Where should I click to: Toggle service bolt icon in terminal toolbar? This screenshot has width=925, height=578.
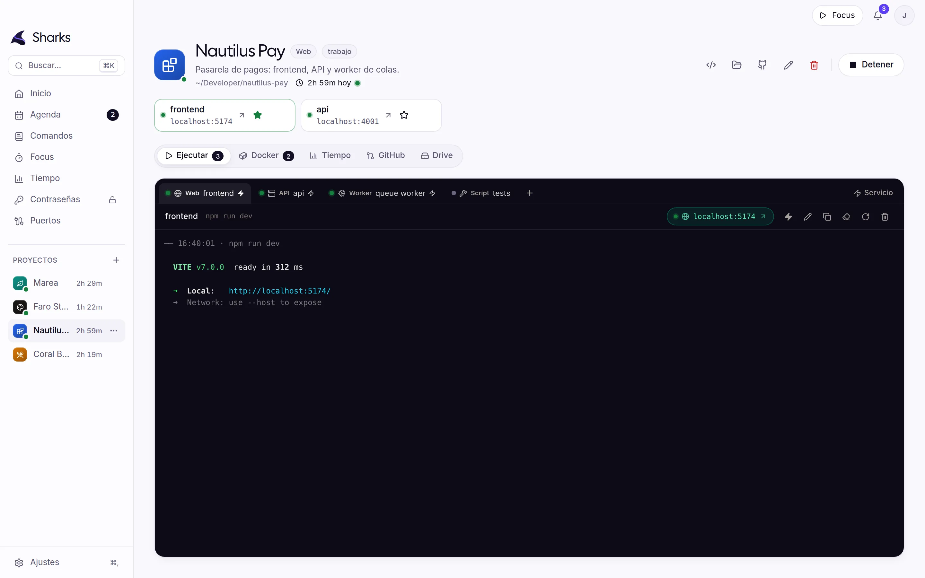[x=788, y=217]
